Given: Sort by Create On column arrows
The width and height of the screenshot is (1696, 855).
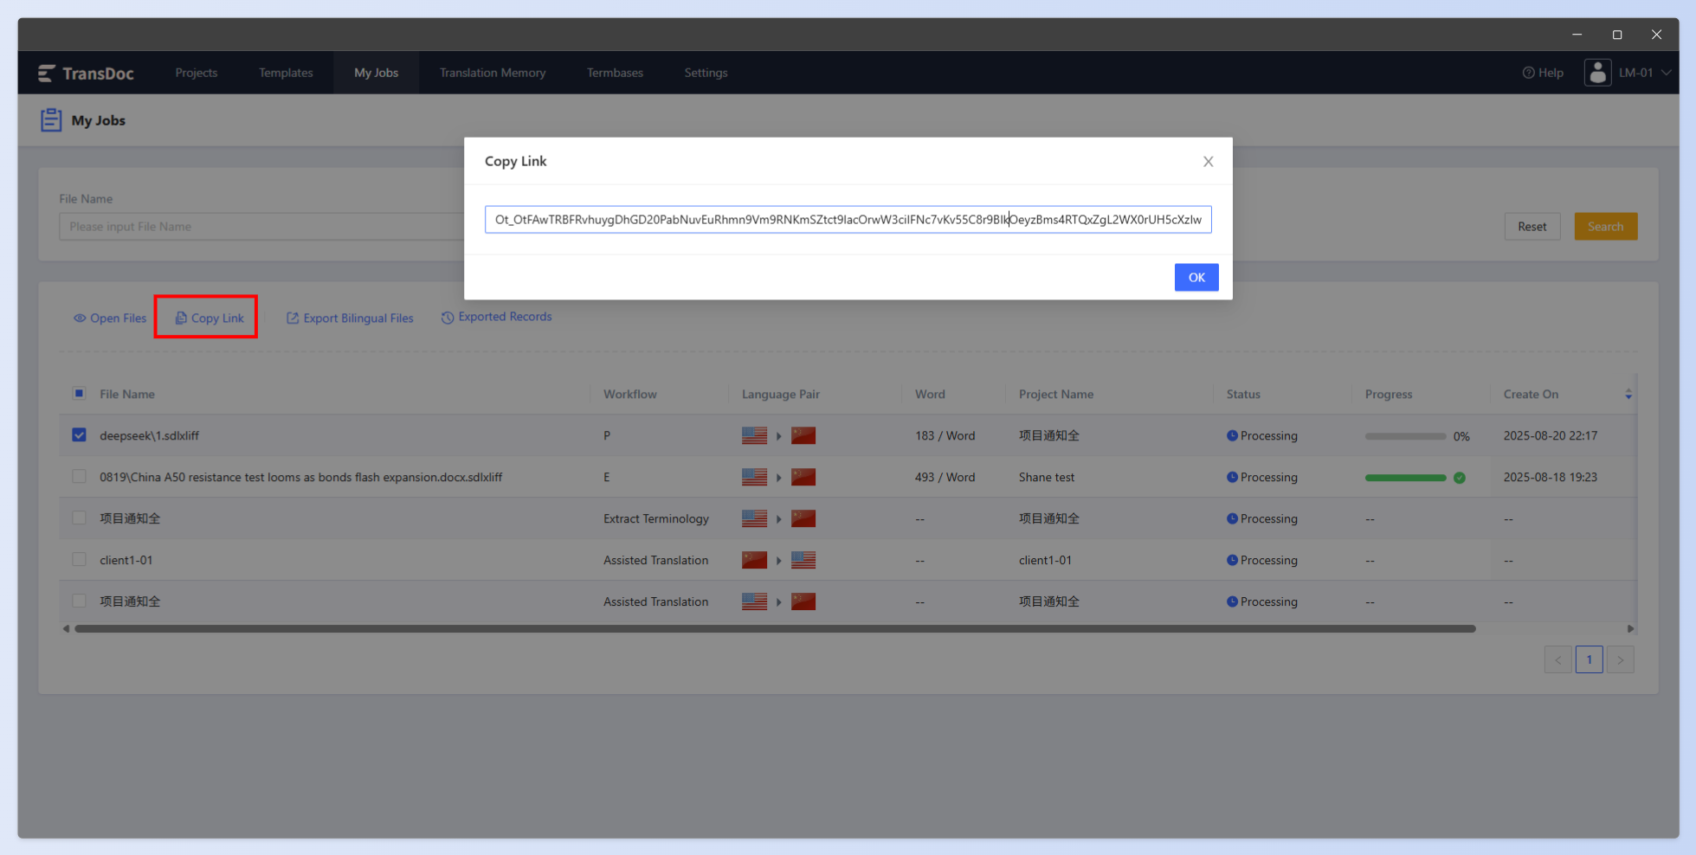Looking at the screenshot, I should 1628,394.
